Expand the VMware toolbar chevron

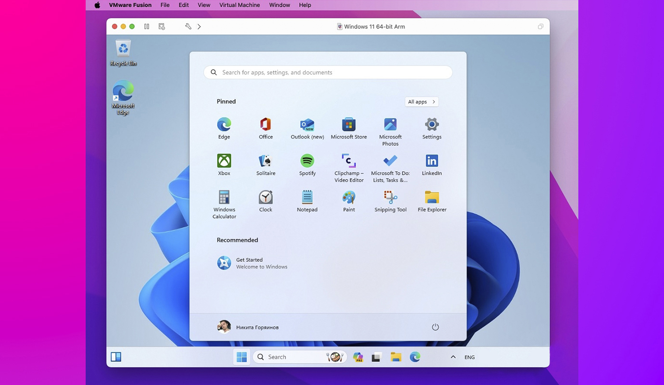tap(199, 26)
